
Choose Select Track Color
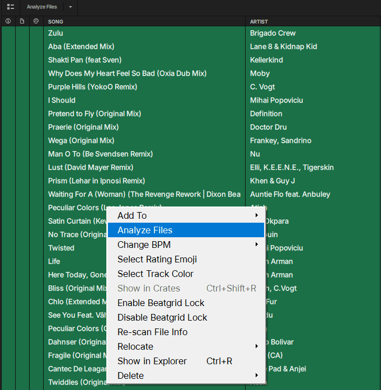coord(186,274)
